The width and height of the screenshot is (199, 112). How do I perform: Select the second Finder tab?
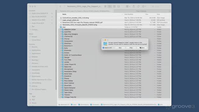[141, 11]
